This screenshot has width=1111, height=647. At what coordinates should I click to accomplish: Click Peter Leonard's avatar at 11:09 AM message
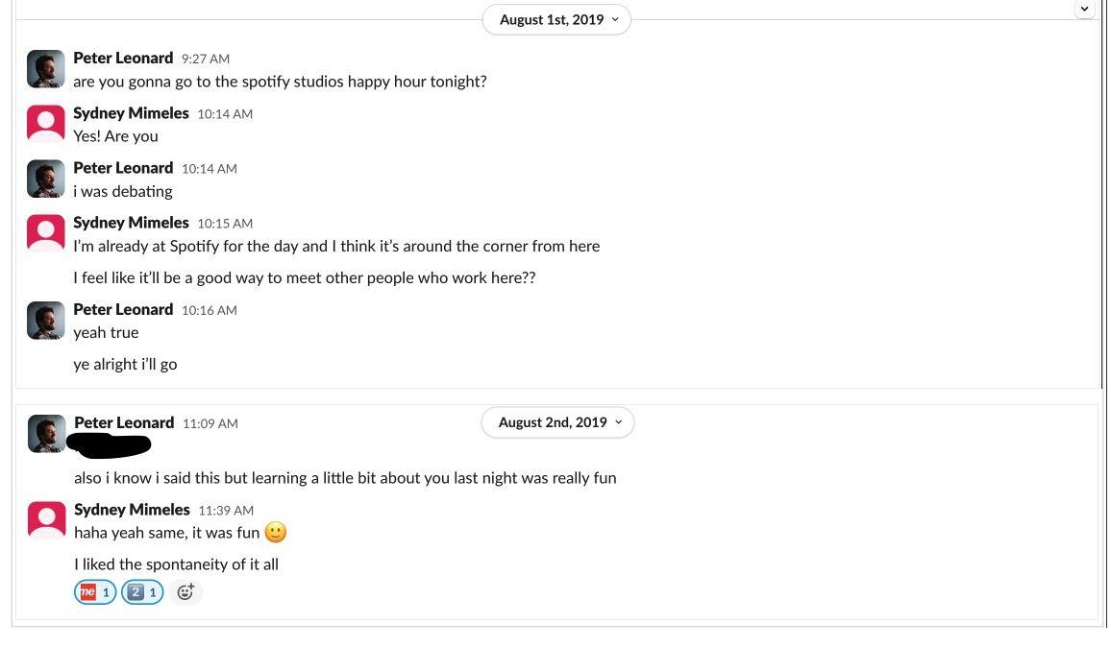[x=47, y=434]
